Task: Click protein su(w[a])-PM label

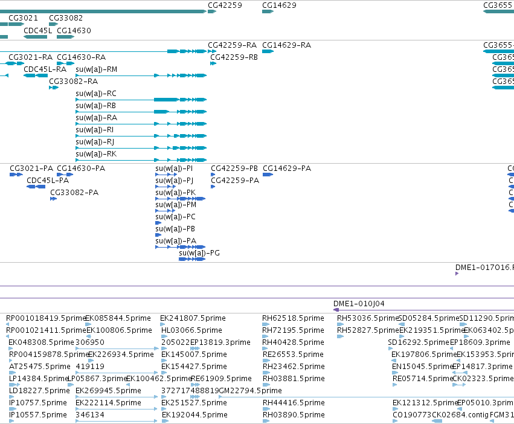Action: (x=176, y=205)
